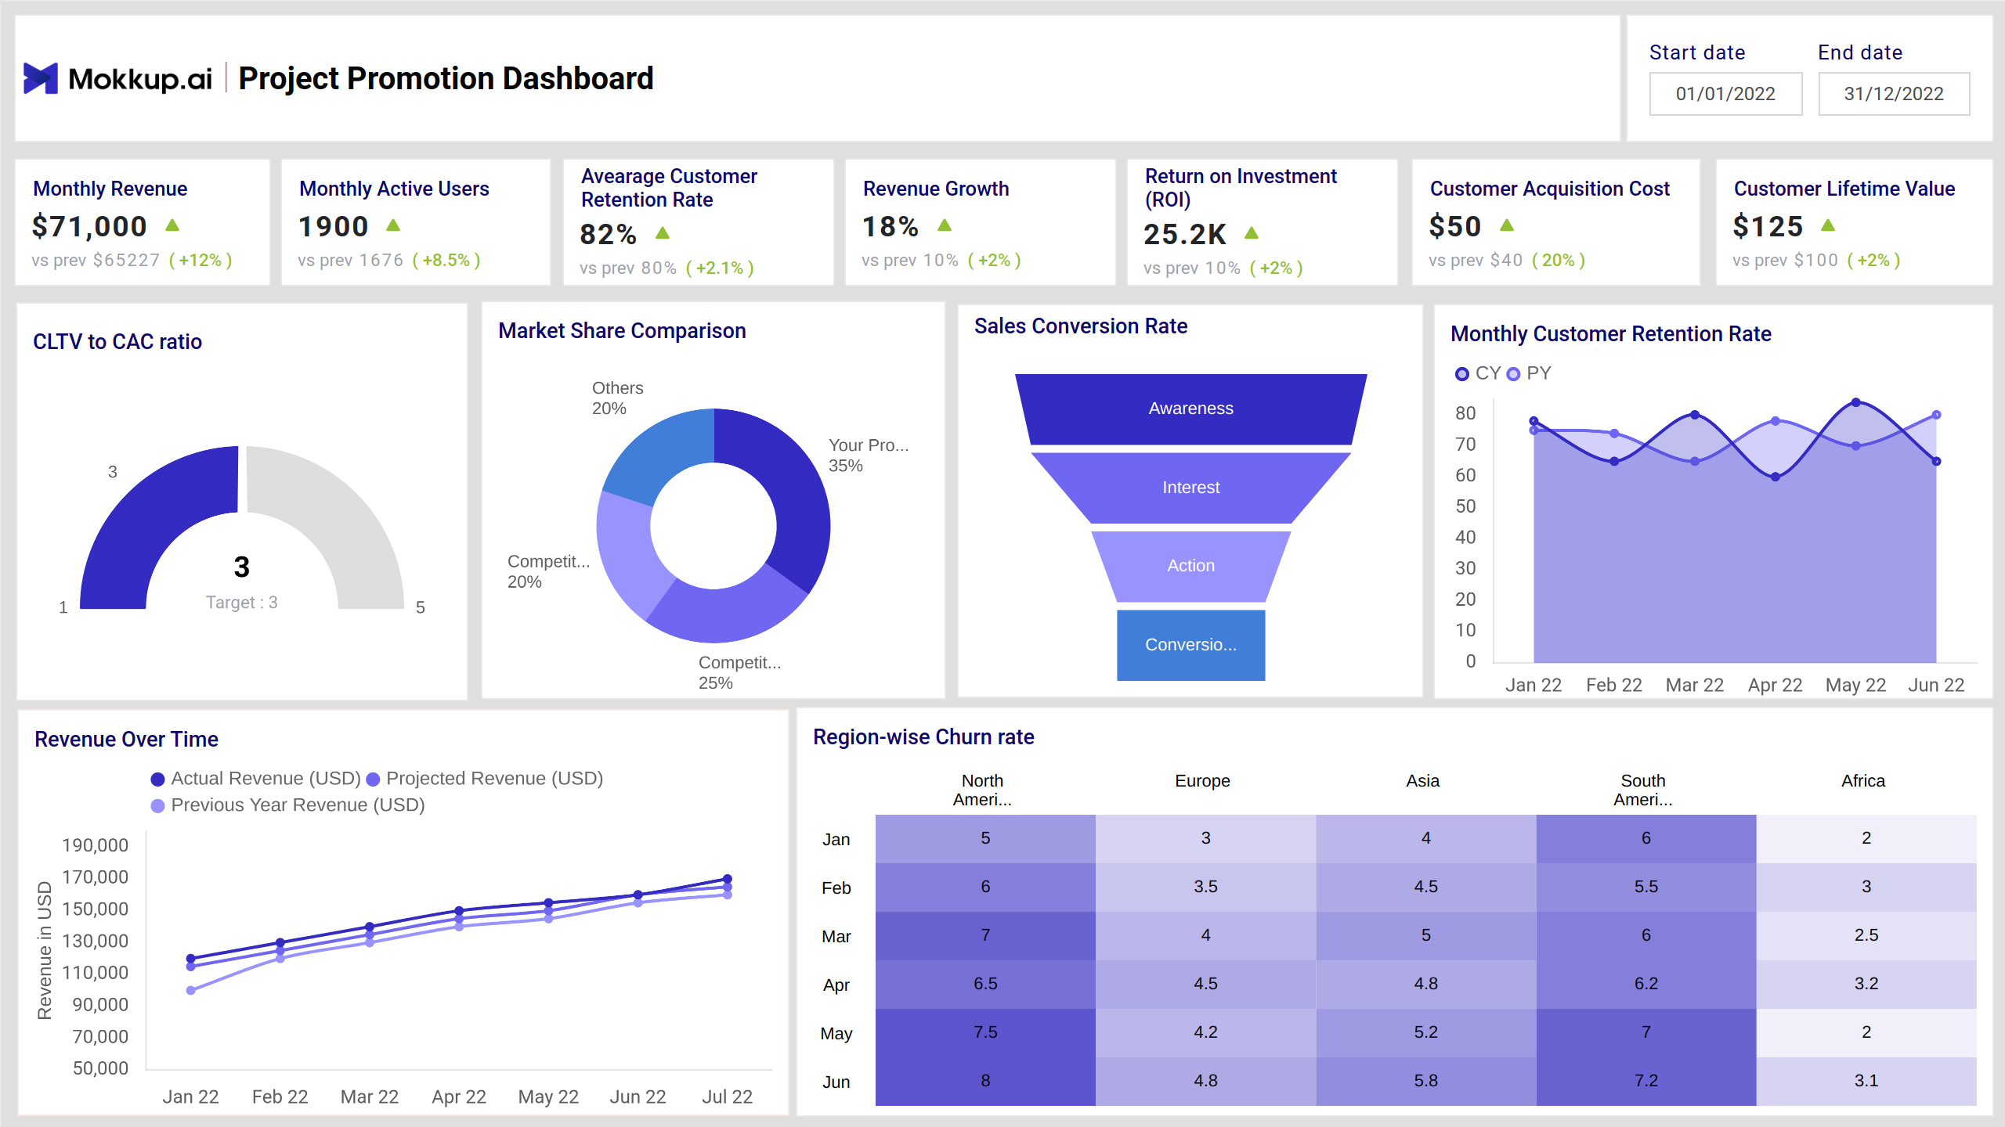The image size is (2005, 1127).
Task: Click the Retention Rate 82% up arrow
Action: coord(663,233)
